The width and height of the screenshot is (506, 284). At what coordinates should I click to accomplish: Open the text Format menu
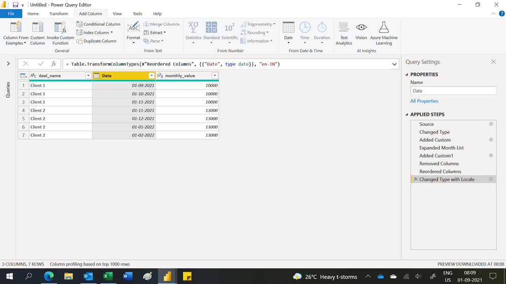tap(133, 33)
